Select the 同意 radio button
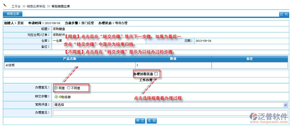Image resolution: width=291 pixels, height=127 pixels. click(56, 88)
